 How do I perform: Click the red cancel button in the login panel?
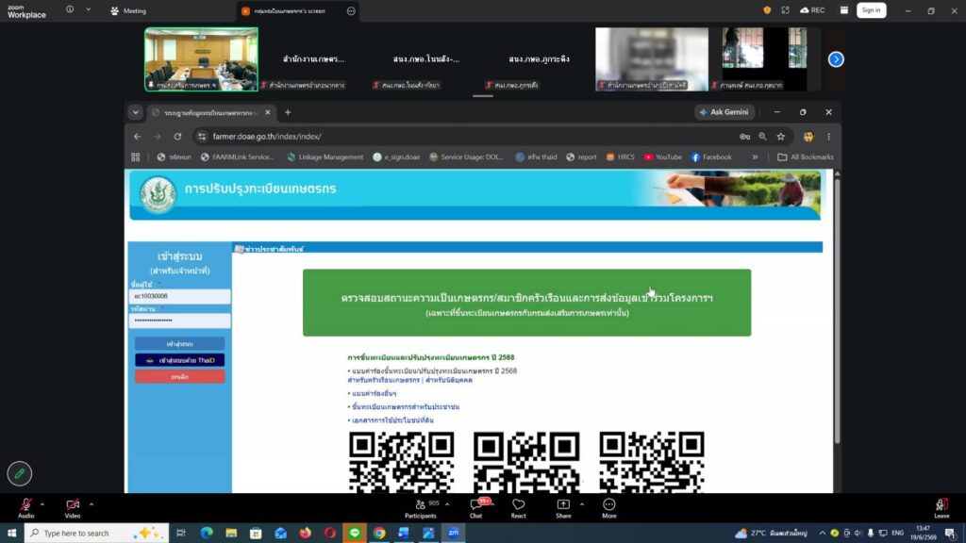(x=180, y=376)
